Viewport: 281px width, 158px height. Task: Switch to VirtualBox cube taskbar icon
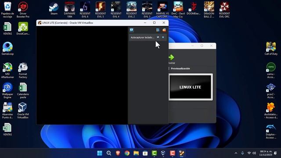coord(163,153)
